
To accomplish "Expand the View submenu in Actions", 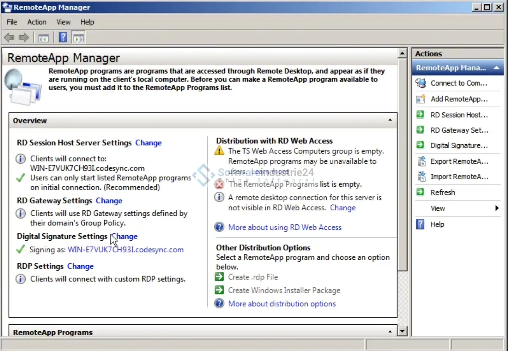I will (x=496, y=208).
